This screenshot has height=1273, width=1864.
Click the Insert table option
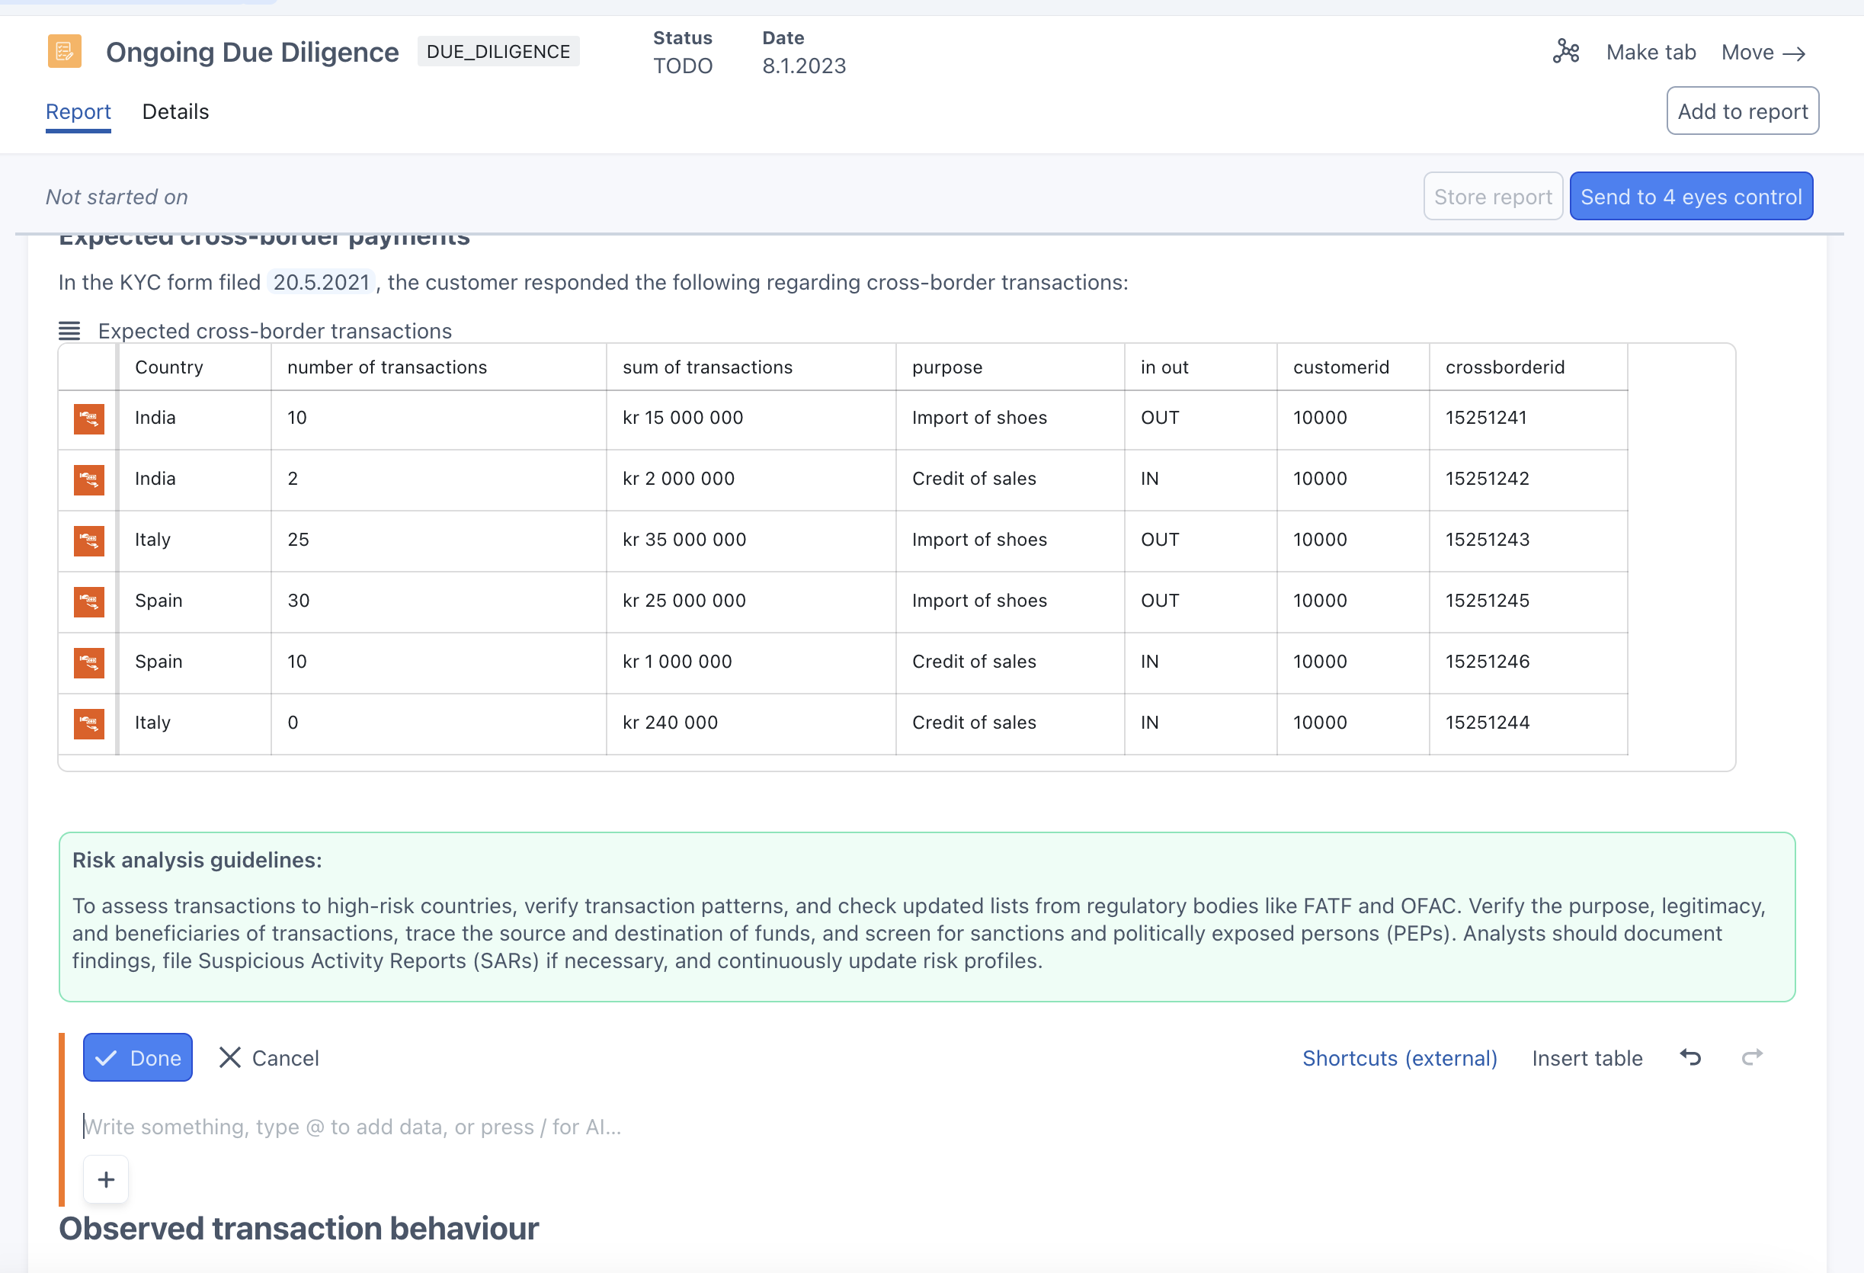click(x=1587, y=1057)
